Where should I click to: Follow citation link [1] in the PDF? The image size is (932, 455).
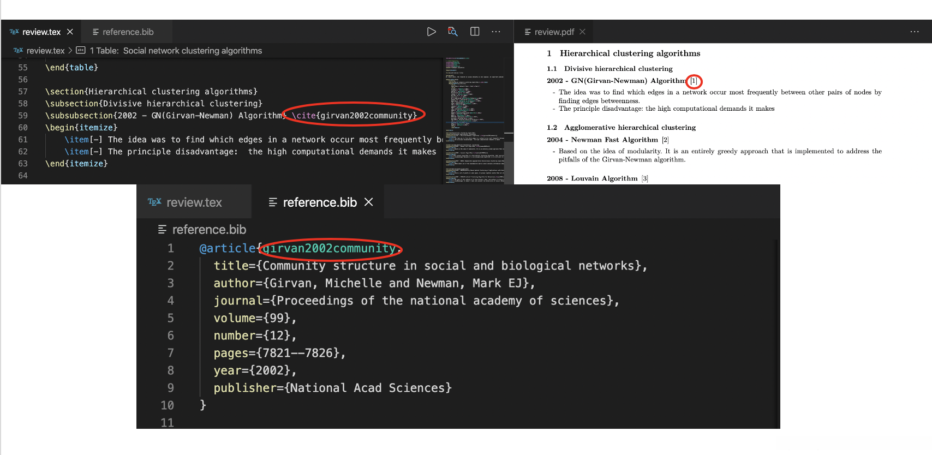pos(694,81)
